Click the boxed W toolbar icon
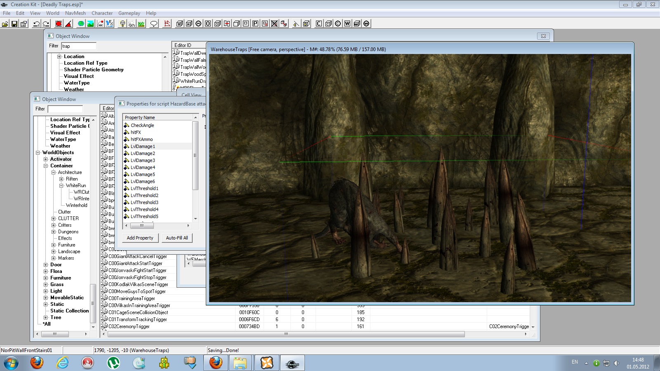Viewport: 660px width, 371px height. (x=347, y=23)
